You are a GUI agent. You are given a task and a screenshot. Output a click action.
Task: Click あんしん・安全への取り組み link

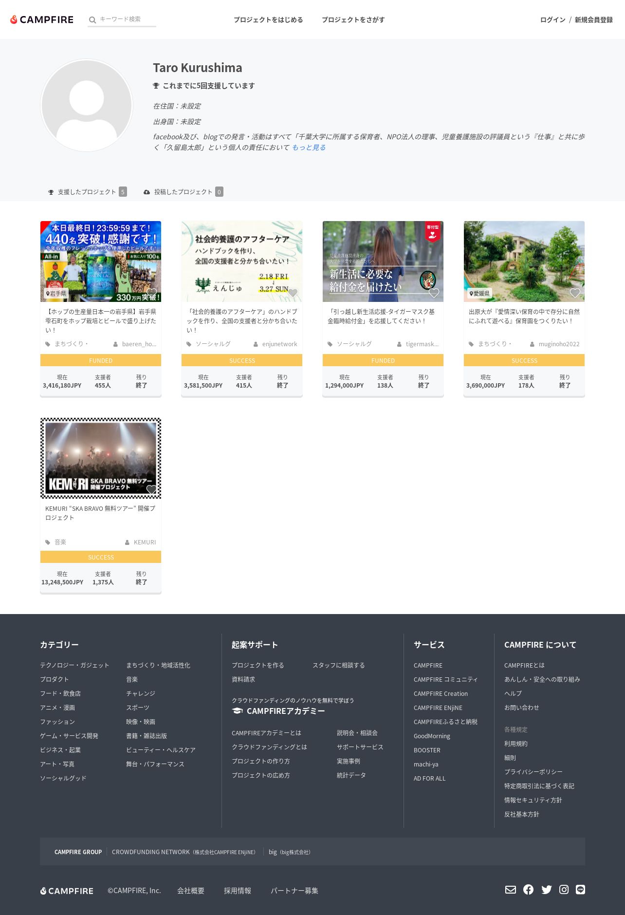coord(542,679)
